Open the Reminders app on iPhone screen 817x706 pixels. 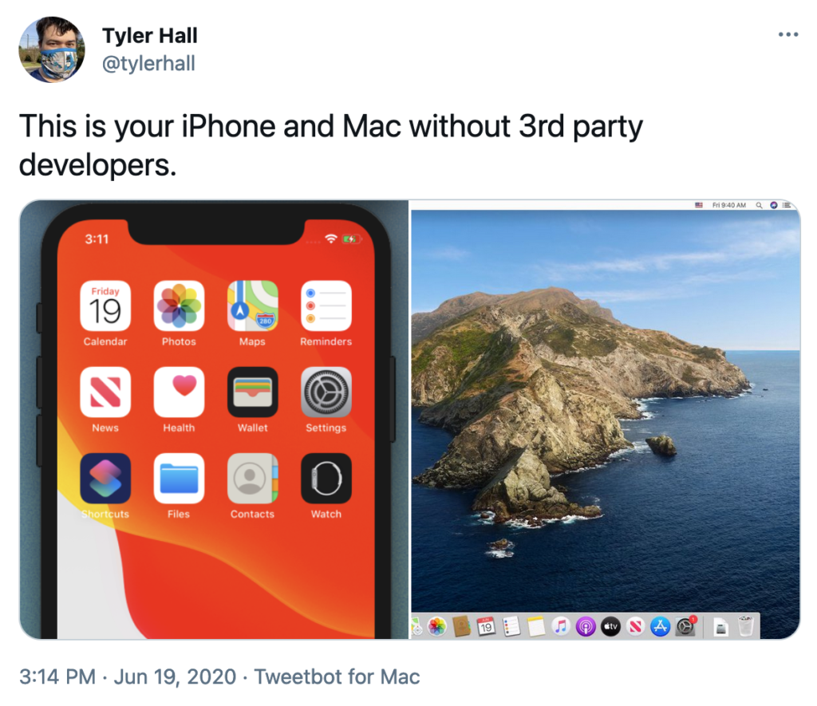pos(326,306)
